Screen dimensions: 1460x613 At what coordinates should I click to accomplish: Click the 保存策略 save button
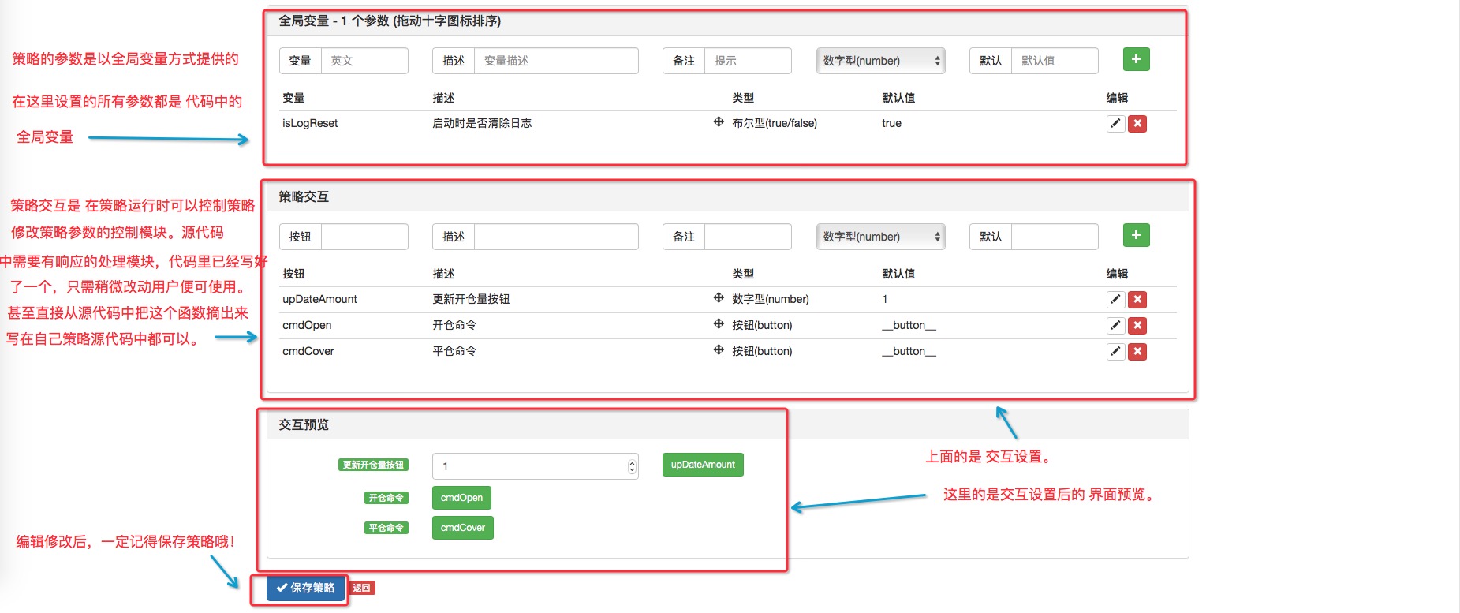306,588
